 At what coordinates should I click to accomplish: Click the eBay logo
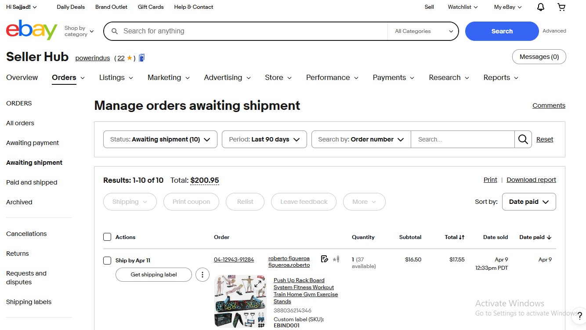coord(32,30)
